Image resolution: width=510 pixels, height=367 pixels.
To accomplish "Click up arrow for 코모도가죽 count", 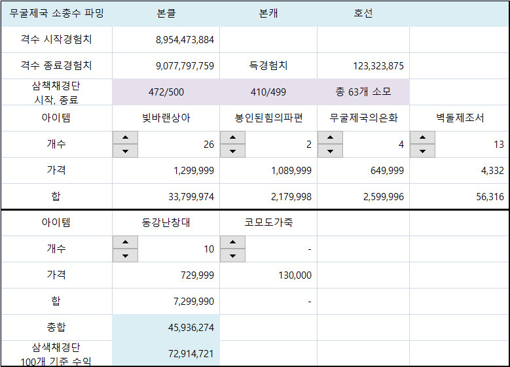I will pyautogui.click(x=232, y=243).
